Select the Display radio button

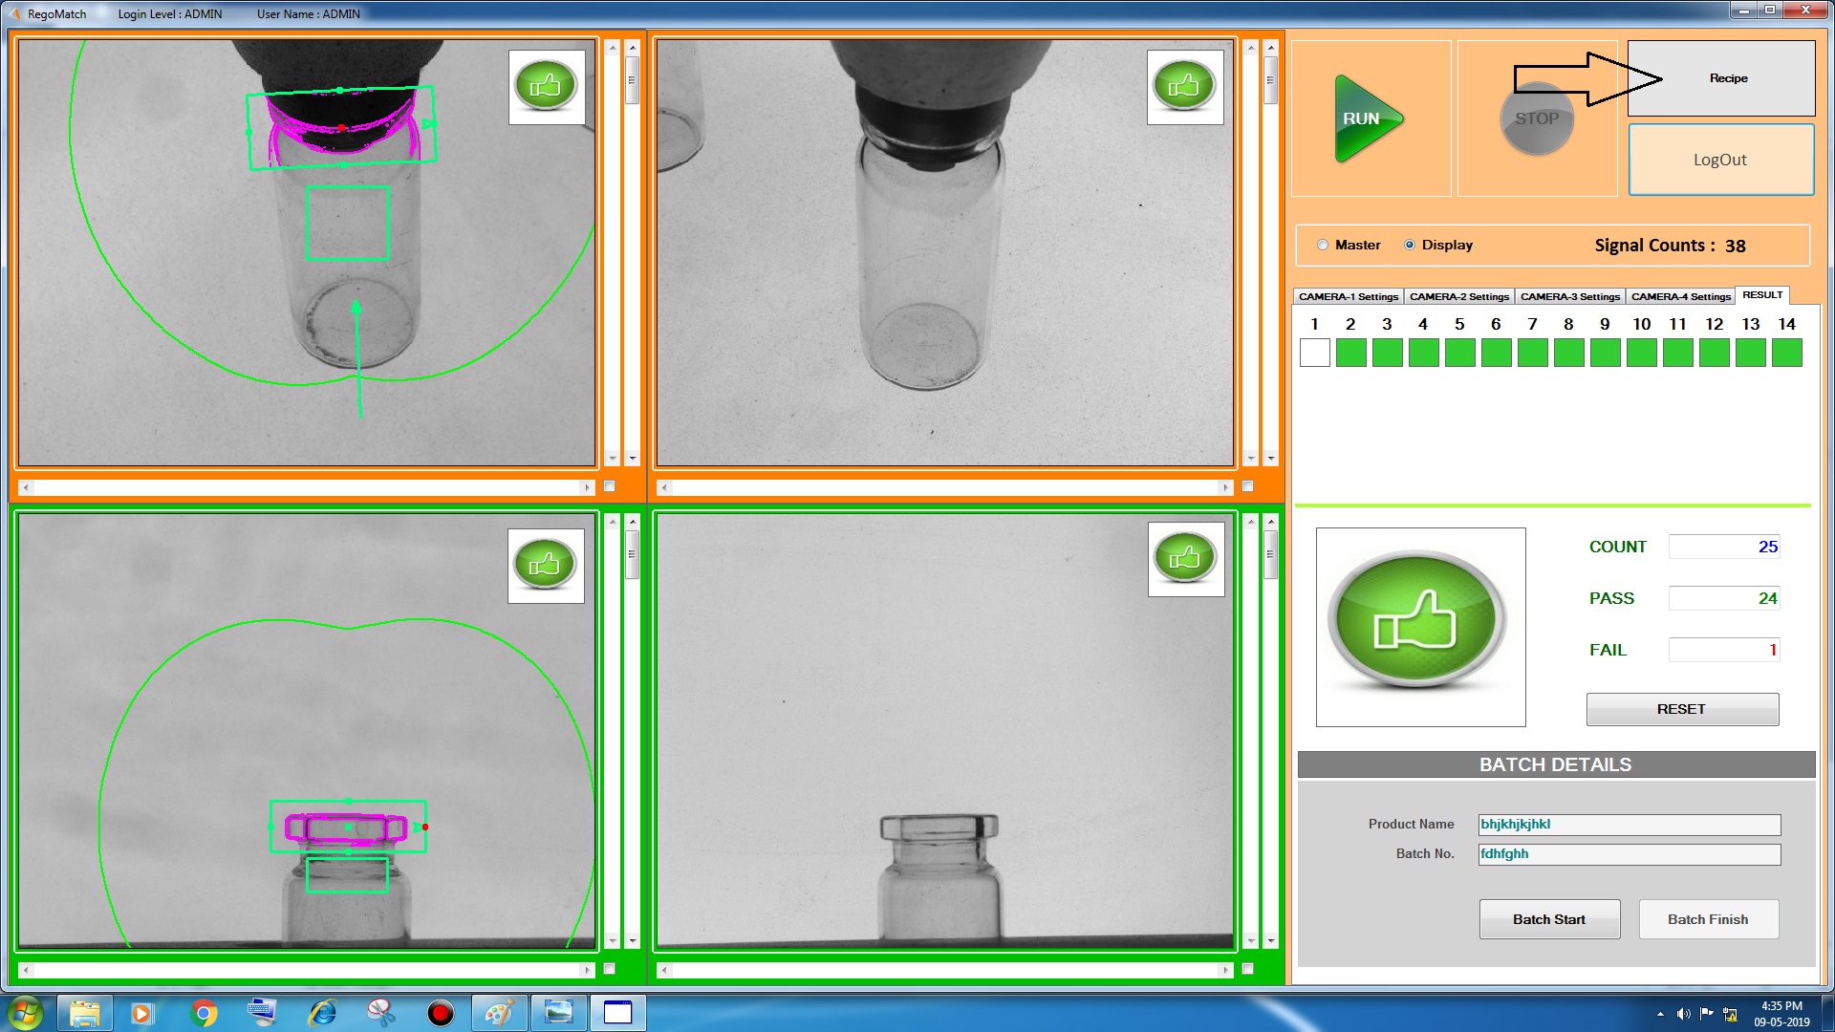pyautogui.click(x=1409, y=245)
